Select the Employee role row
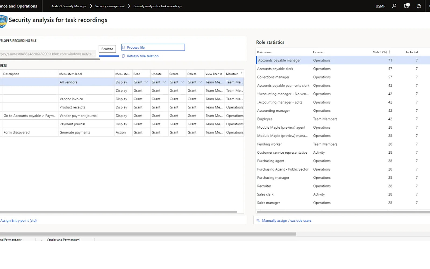The image size is (430, 269). tap(343, 119)
